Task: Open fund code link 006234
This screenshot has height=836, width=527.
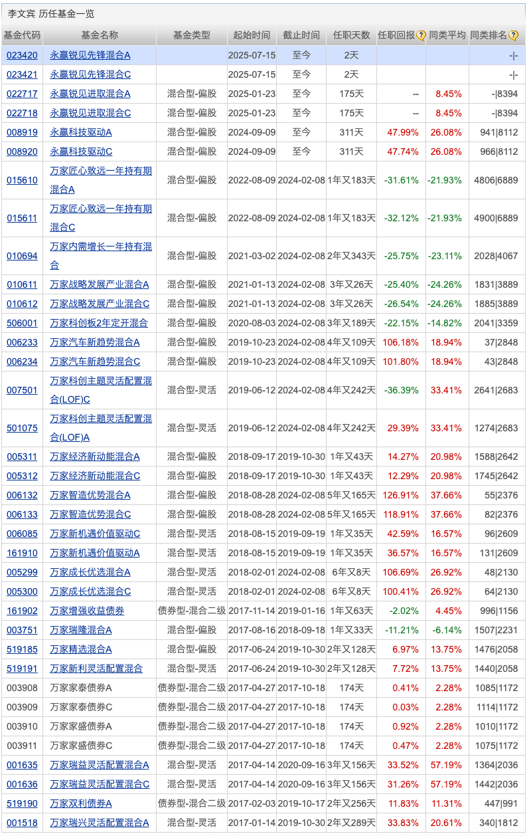Action: (22, 362)
